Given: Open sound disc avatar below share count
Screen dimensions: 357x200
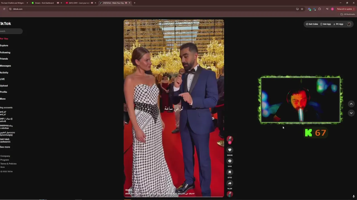Looking at the screenshot, I should tap(230, 194).
